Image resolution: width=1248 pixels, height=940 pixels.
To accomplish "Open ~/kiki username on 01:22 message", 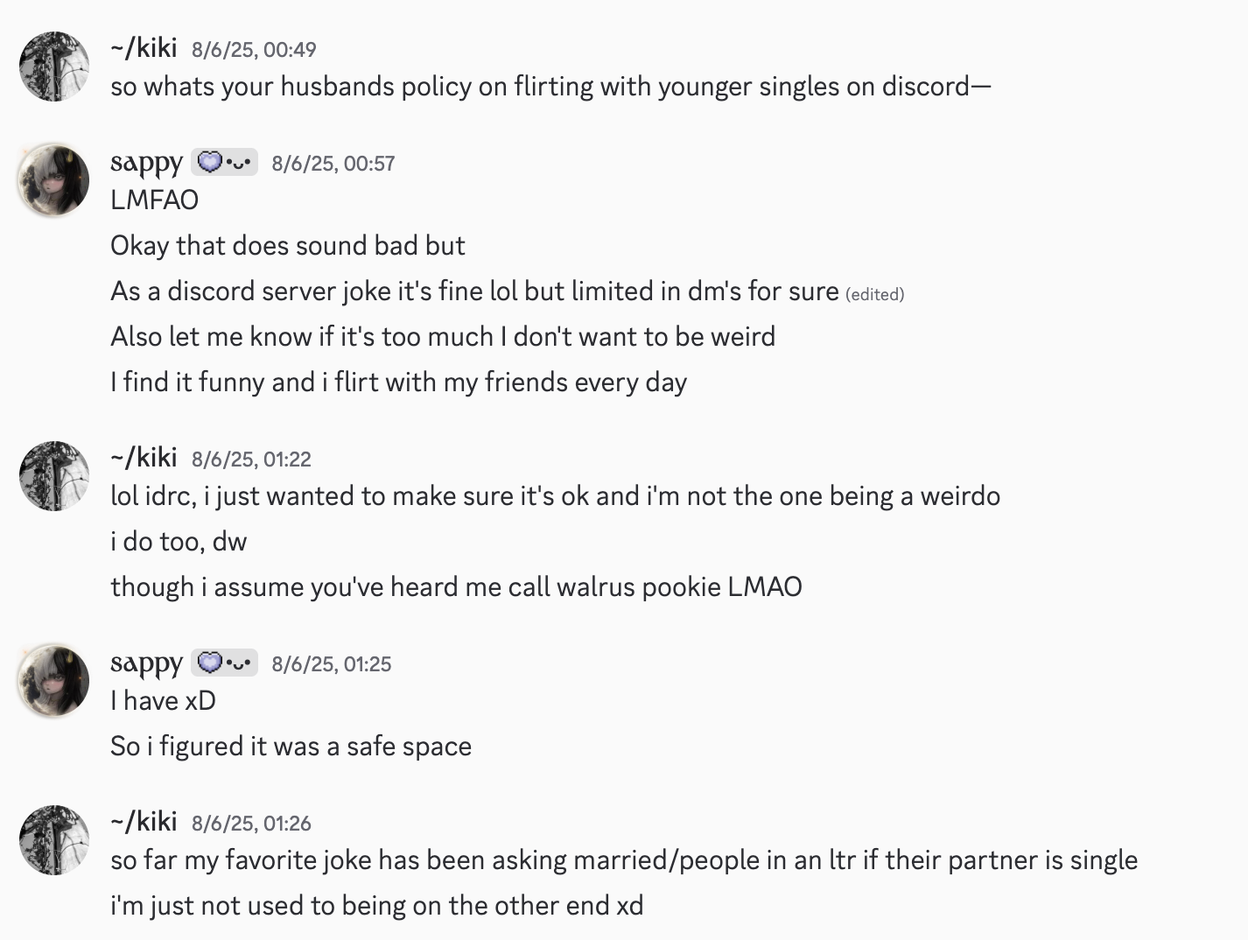I will pyautogui.click(x=144, y=458).
